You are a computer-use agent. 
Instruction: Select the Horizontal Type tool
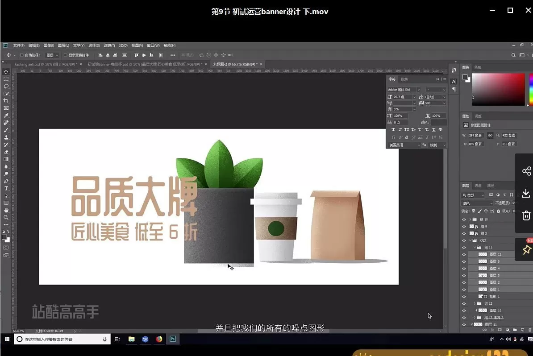pyautogui.click(x=6, y=189)
